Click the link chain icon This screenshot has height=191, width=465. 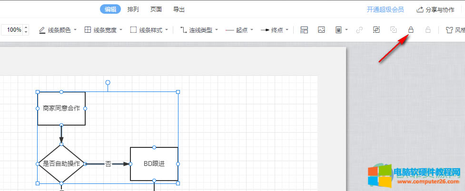(x=359, y=30)
